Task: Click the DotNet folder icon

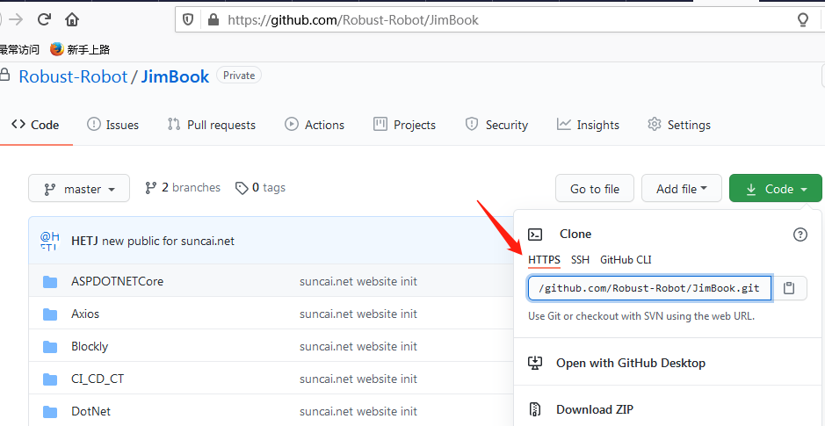Action: [50, 412]
